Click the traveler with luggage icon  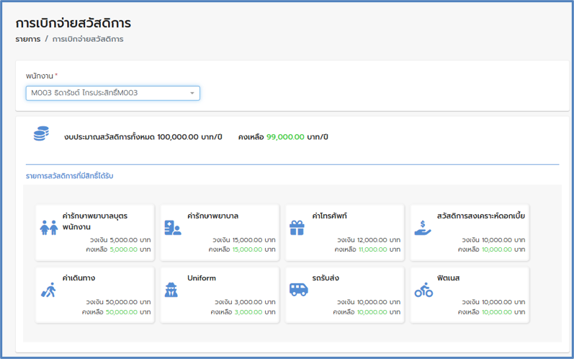pyautogui.click(x=48, y=290)
